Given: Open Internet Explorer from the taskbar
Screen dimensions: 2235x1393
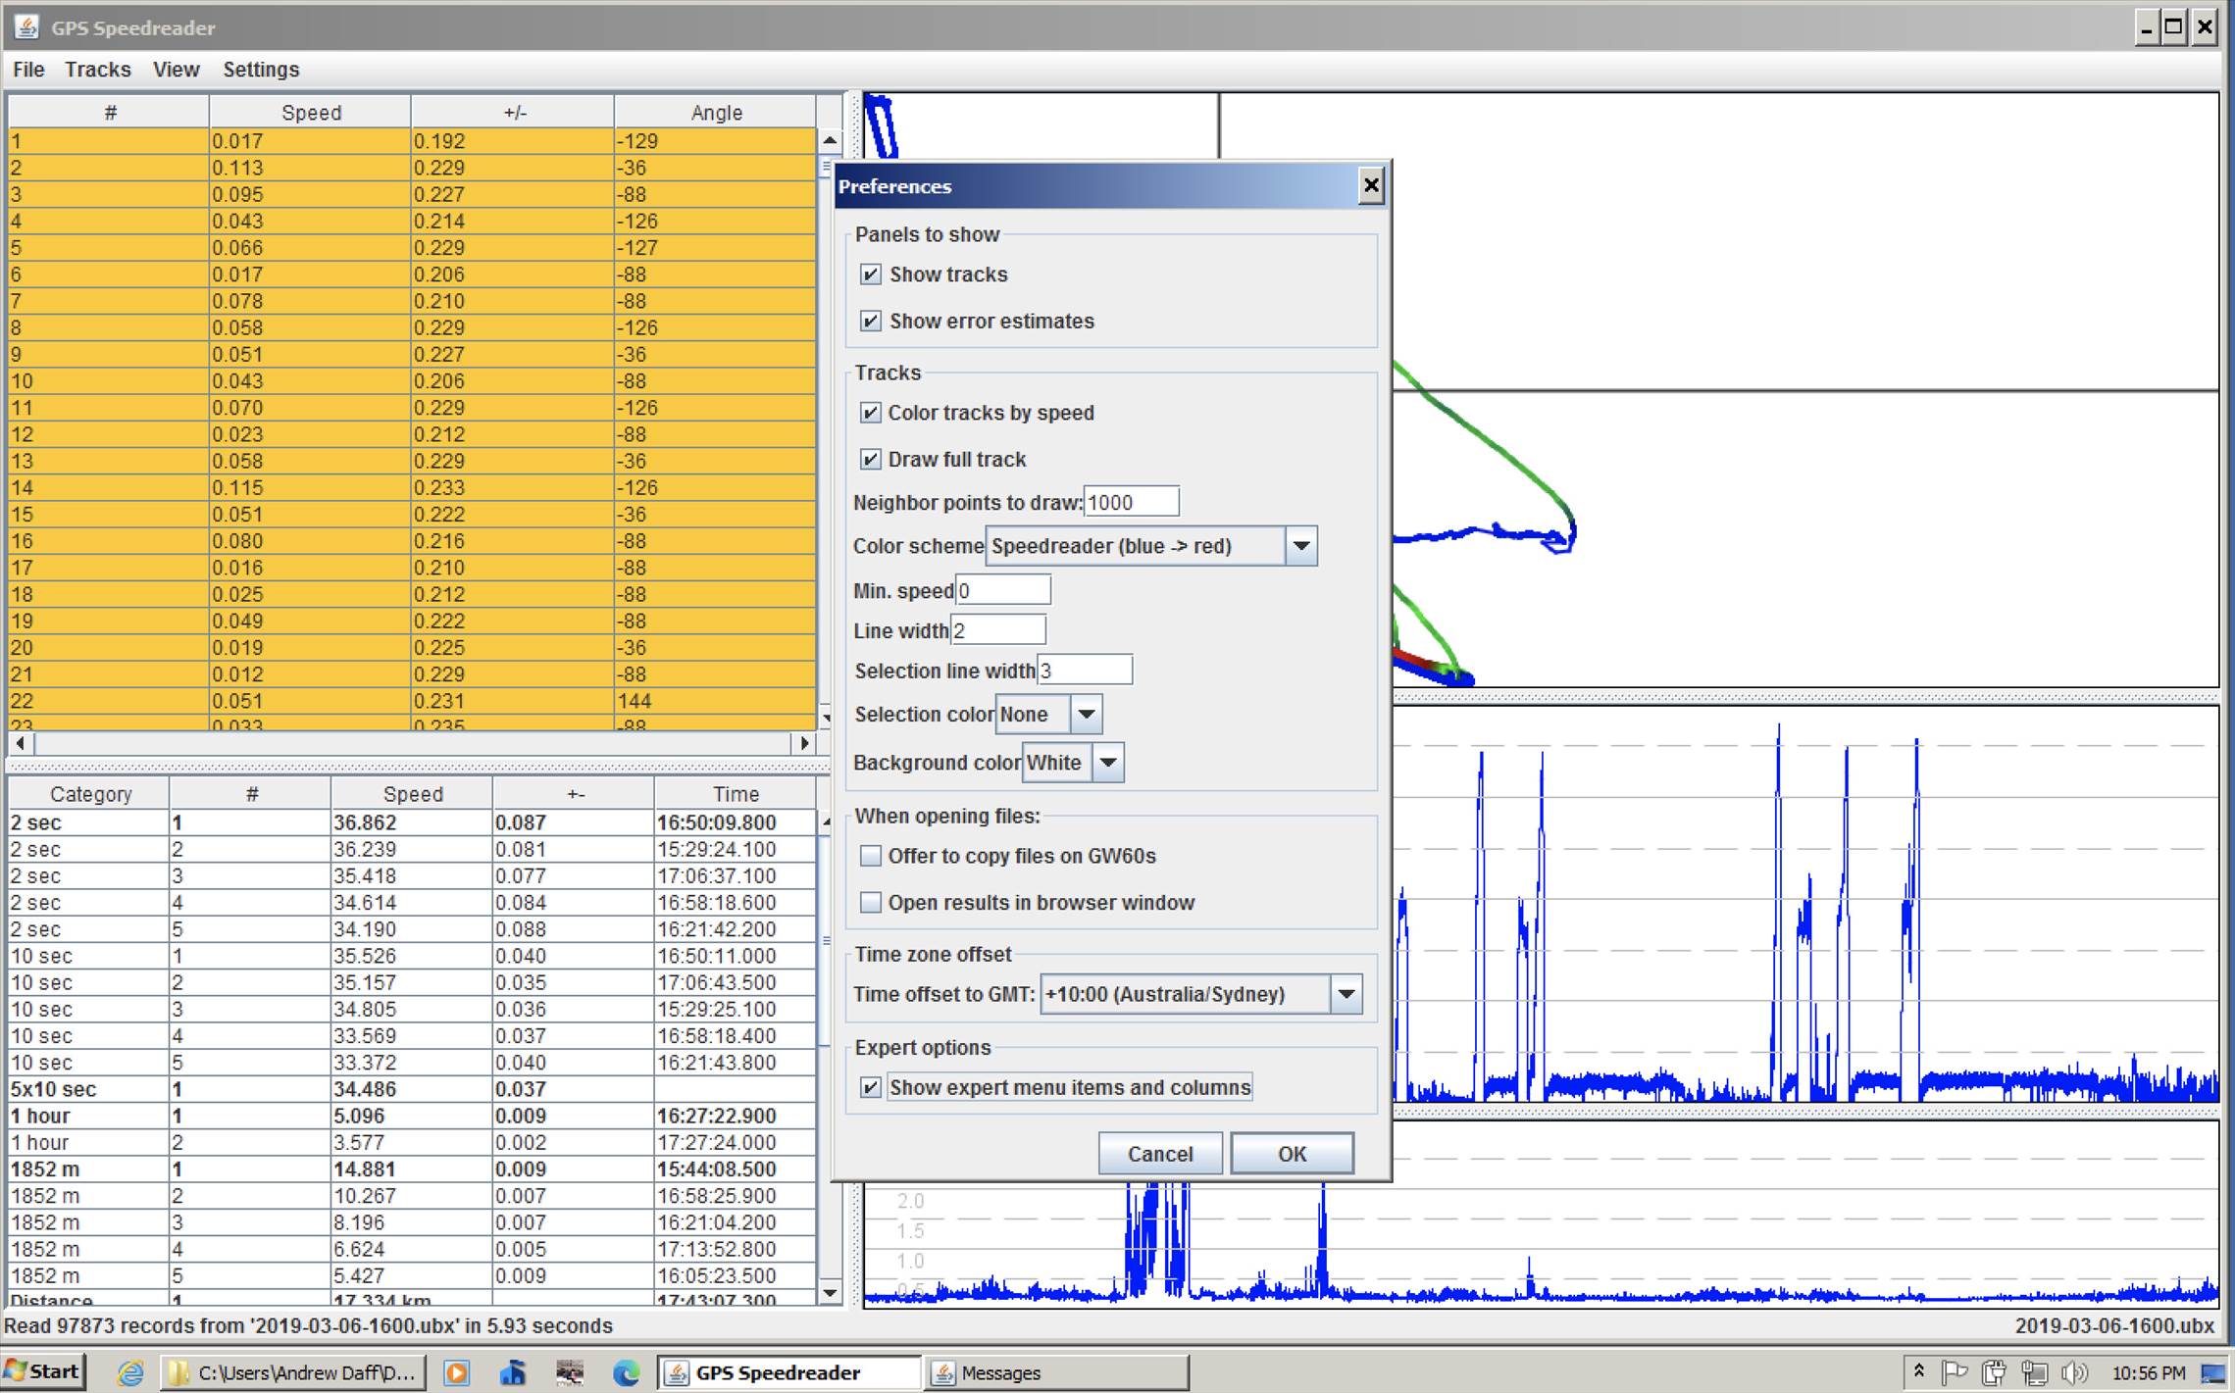Looking at the screenshot, I should (130, 1372).
